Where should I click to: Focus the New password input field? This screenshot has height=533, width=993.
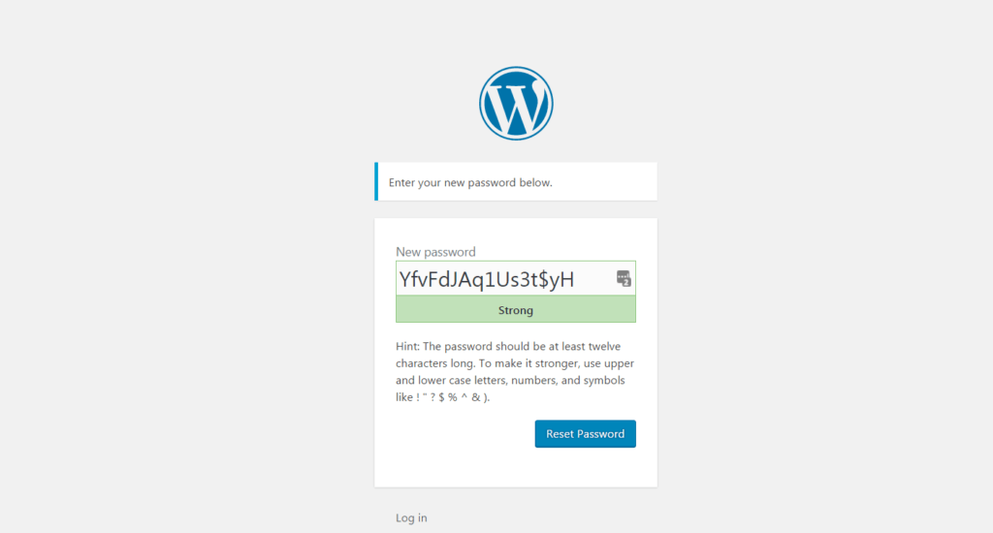point(516,278)
